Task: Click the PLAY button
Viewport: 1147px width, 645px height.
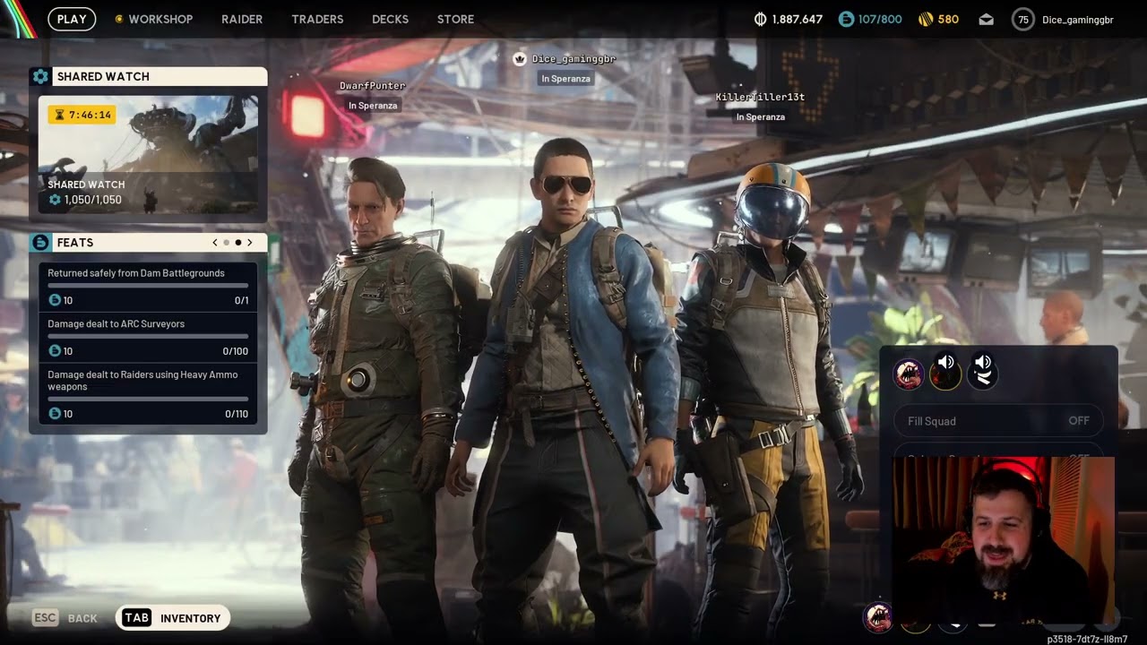Action: click(72, 19)
